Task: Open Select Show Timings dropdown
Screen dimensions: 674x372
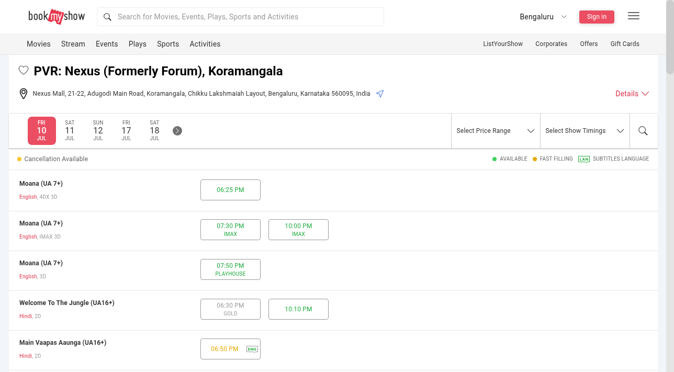Action: click(x=585, y=131)
